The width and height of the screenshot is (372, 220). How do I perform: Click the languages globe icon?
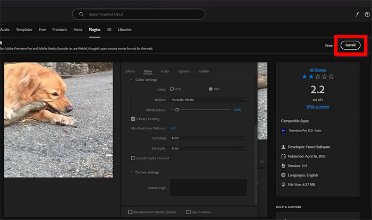coord(283,175)
